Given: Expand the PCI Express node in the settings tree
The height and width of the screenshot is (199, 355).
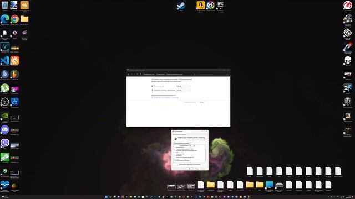Looking at the screenshot, I should click(175, 156).
